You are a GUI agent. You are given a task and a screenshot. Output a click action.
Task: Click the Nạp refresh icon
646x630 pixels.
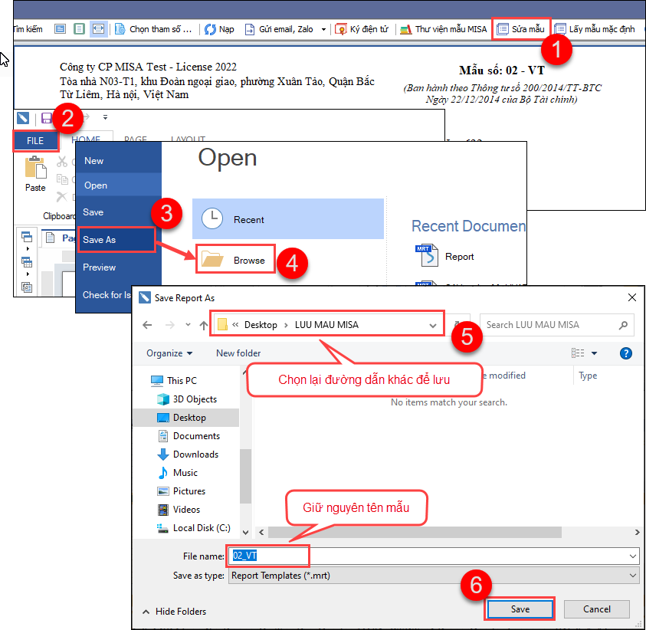point(210,29)
